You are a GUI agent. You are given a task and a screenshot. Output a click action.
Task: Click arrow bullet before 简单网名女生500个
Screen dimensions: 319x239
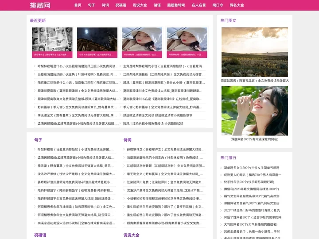click(x=221, y=168)
